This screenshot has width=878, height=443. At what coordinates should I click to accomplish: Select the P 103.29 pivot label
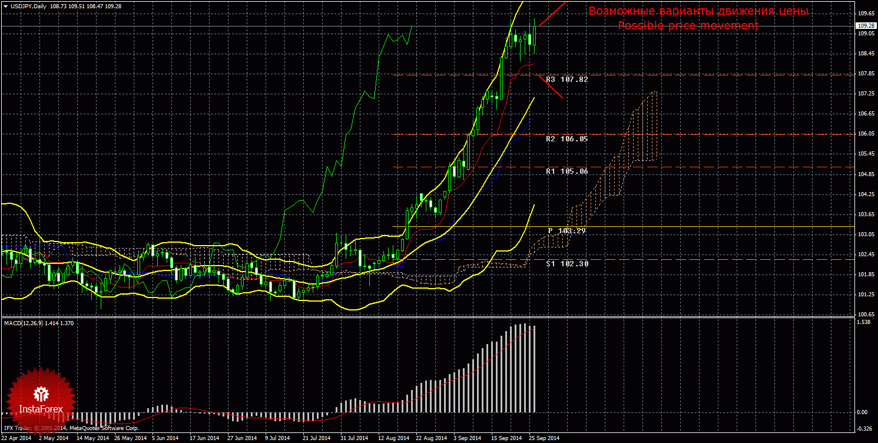tap(566, 231)
